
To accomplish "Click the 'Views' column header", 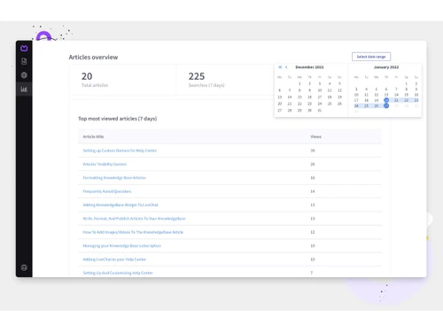I will click(315, 136).
